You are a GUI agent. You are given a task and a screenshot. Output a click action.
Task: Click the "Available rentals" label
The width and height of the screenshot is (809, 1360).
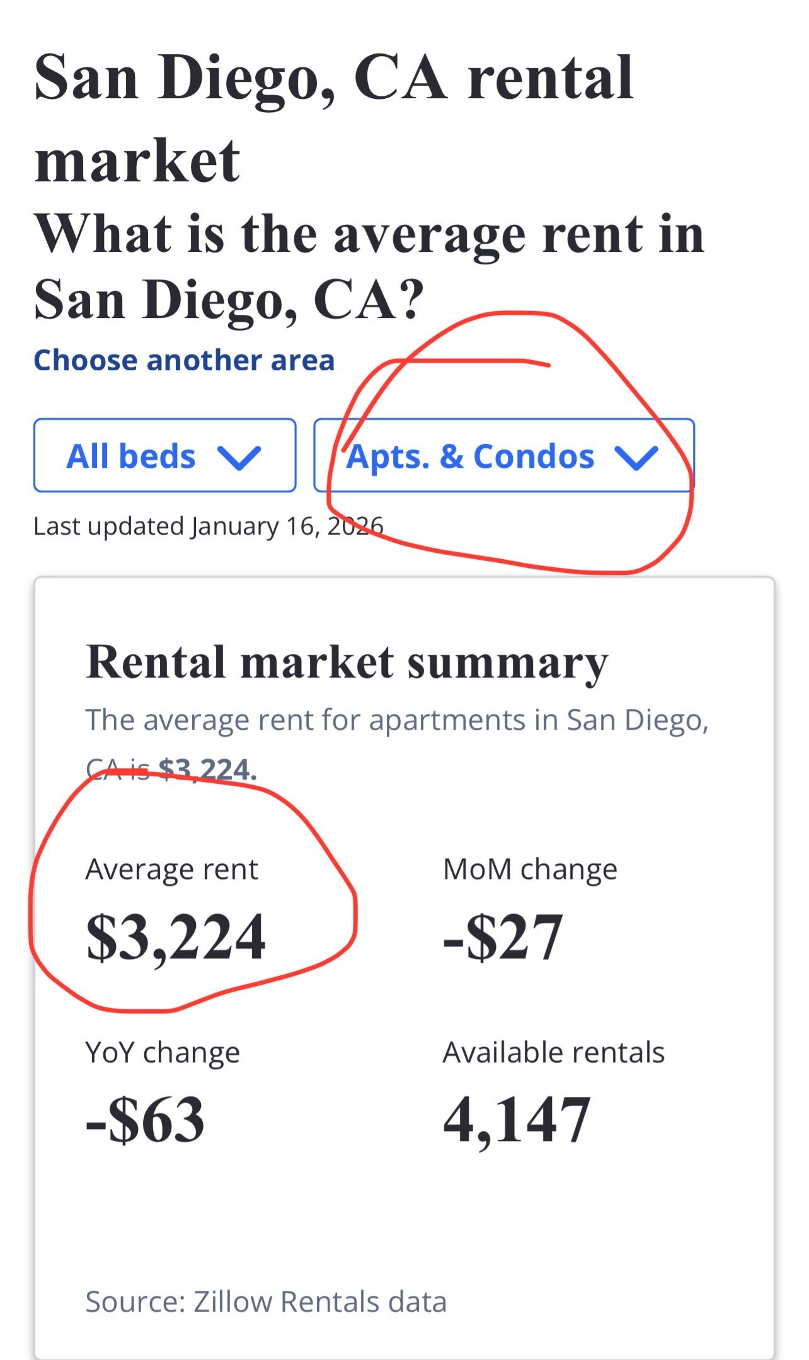[x=553, y=1052]
